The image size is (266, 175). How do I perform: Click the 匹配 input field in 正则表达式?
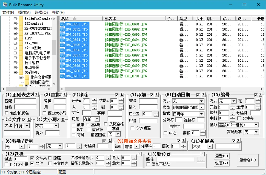[x=25, y=101]
